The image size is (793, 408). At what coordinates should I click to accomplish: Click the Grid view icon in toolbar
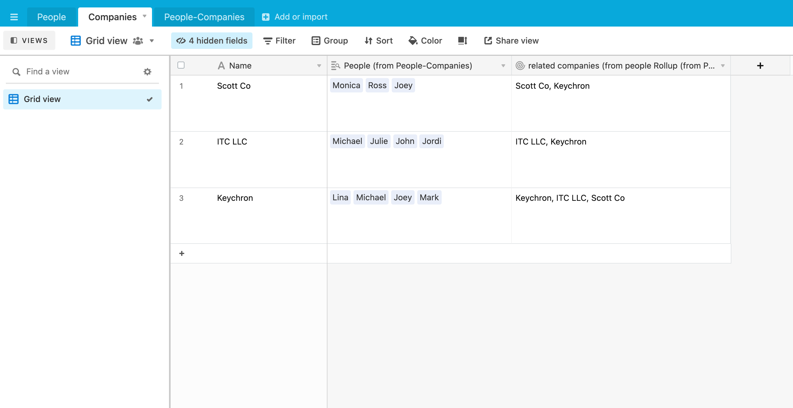75,41
